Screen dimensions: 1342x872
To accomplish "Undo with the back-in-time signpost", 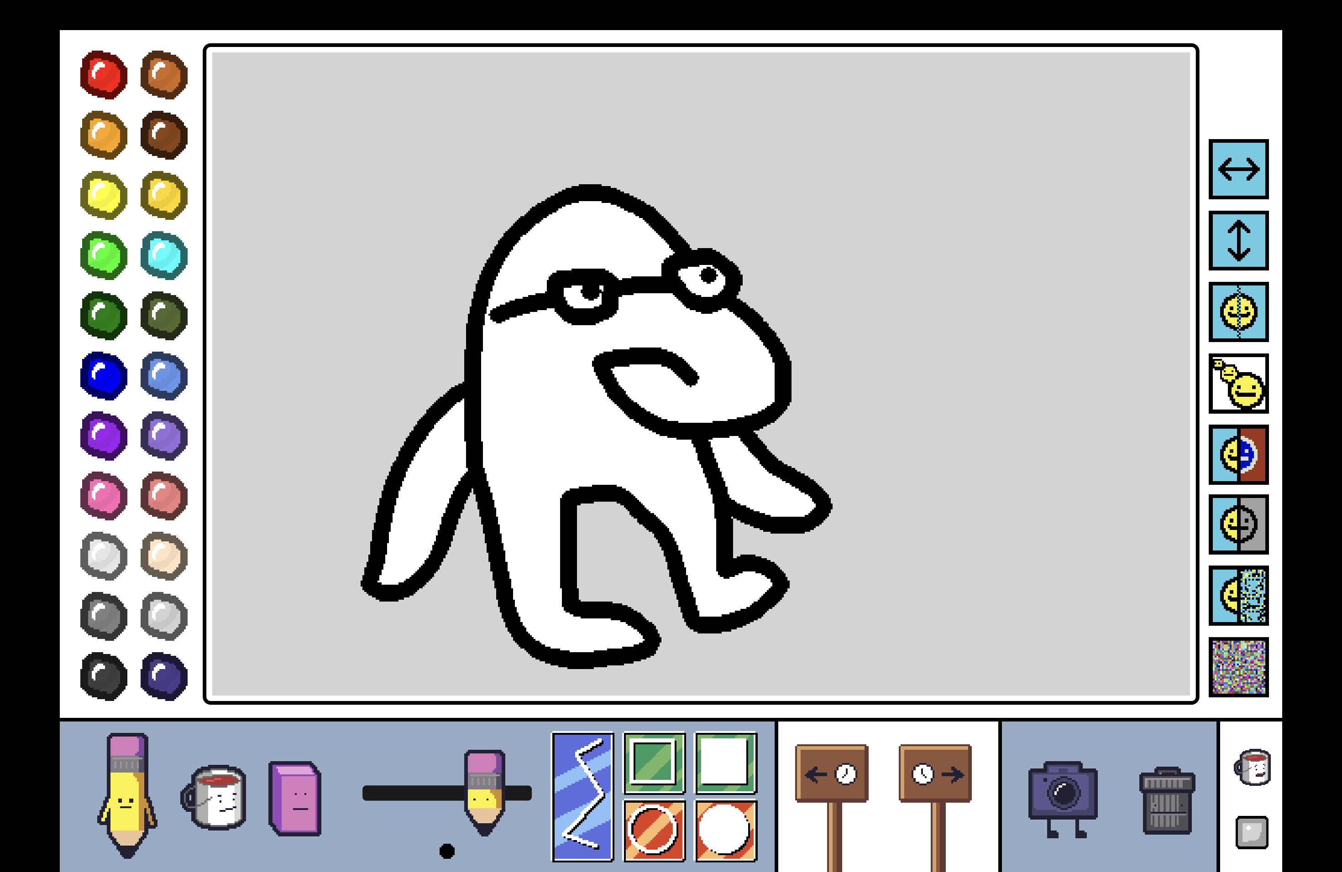I will [832, 773].
